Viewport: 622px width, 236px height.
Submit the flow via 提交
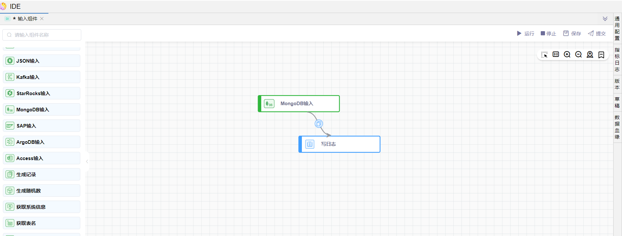pos(597,33)
